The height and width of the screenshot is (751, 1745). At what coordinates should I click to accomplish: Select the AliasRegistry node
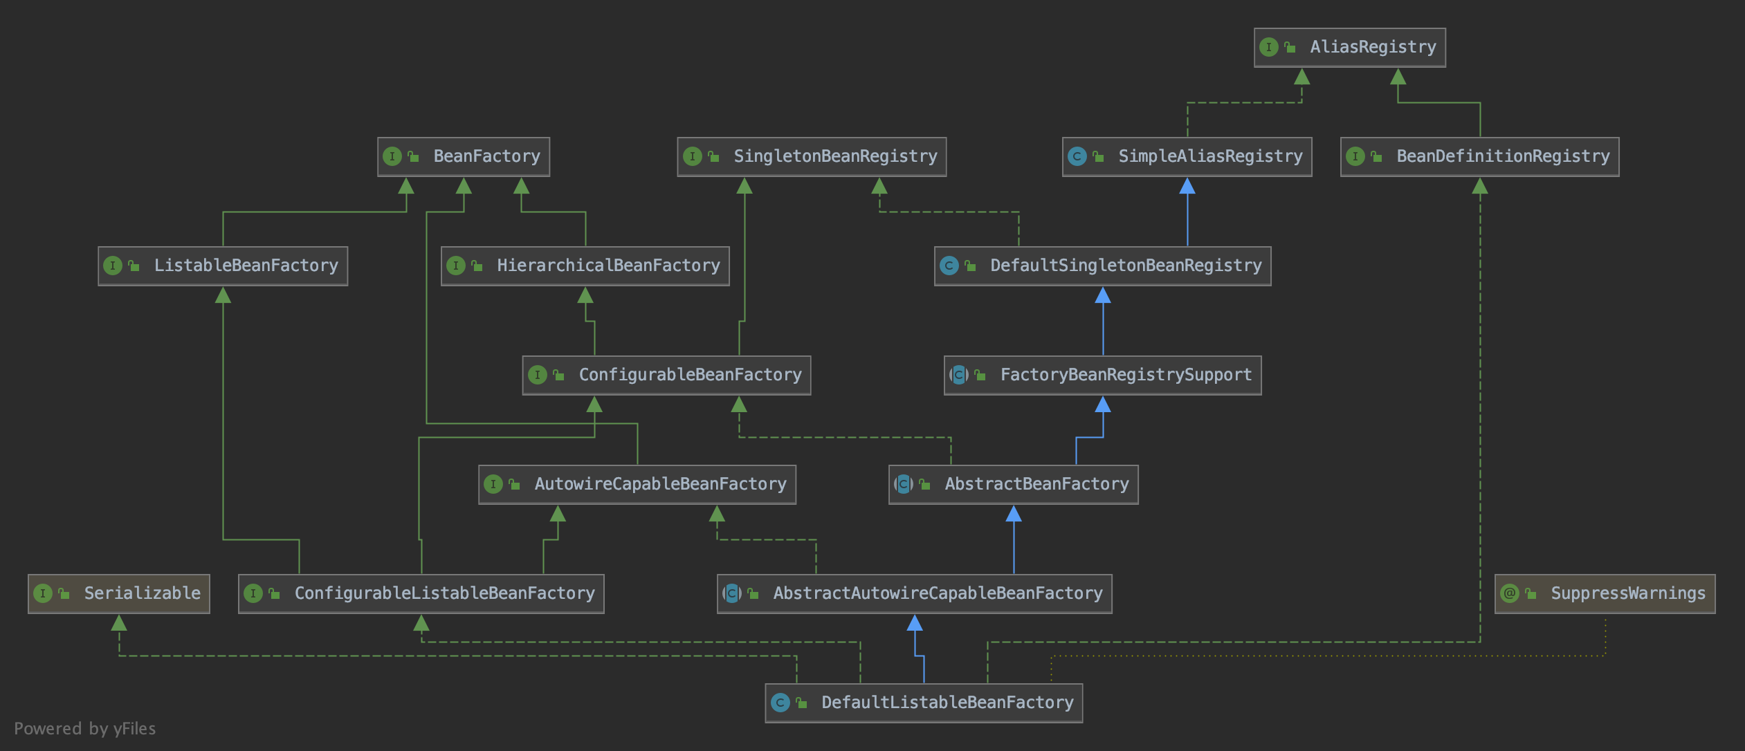(x=1349, y=47)
